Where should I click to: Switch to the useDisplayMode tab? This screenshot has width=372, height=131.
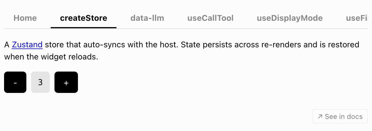tap(290, 18)
